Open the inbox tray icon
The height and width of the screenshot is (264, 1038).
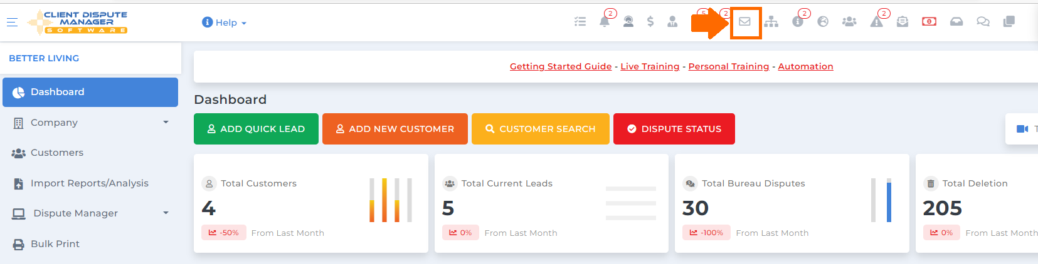pyautogui.click(x=956, y=22)
